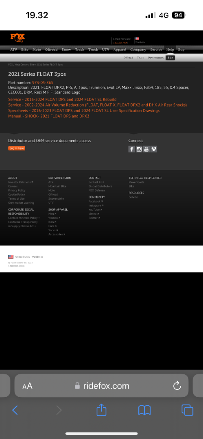Expand the Conflict Minerals Policy item
Viewport: 203px width, 439px height.
click(x=24, y=218)
